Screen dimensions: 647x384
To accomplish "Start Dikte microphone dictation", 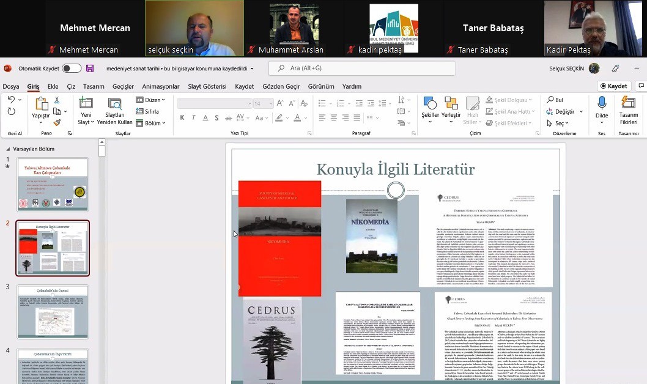I will tap(602, 108).
